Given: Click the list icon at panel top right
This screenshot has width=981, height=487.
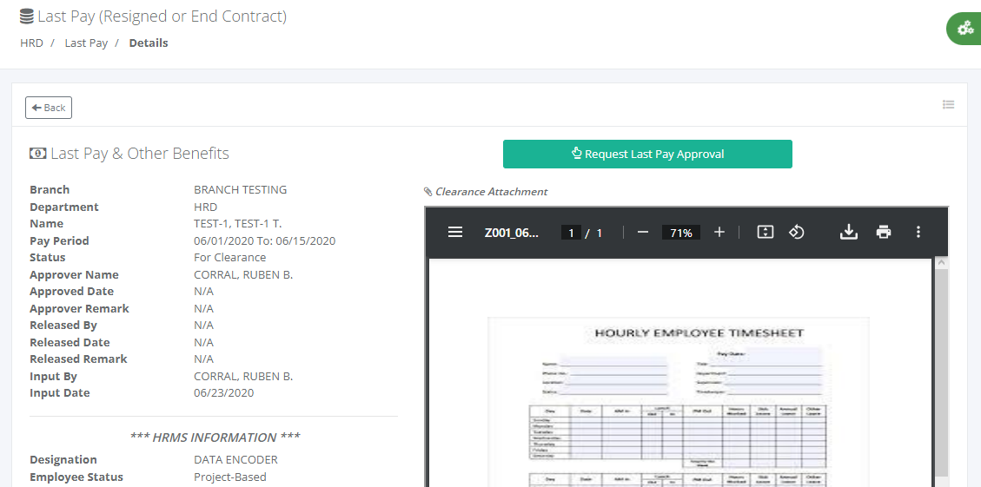Looking at the screenshot, I should (x=949, y=105).
